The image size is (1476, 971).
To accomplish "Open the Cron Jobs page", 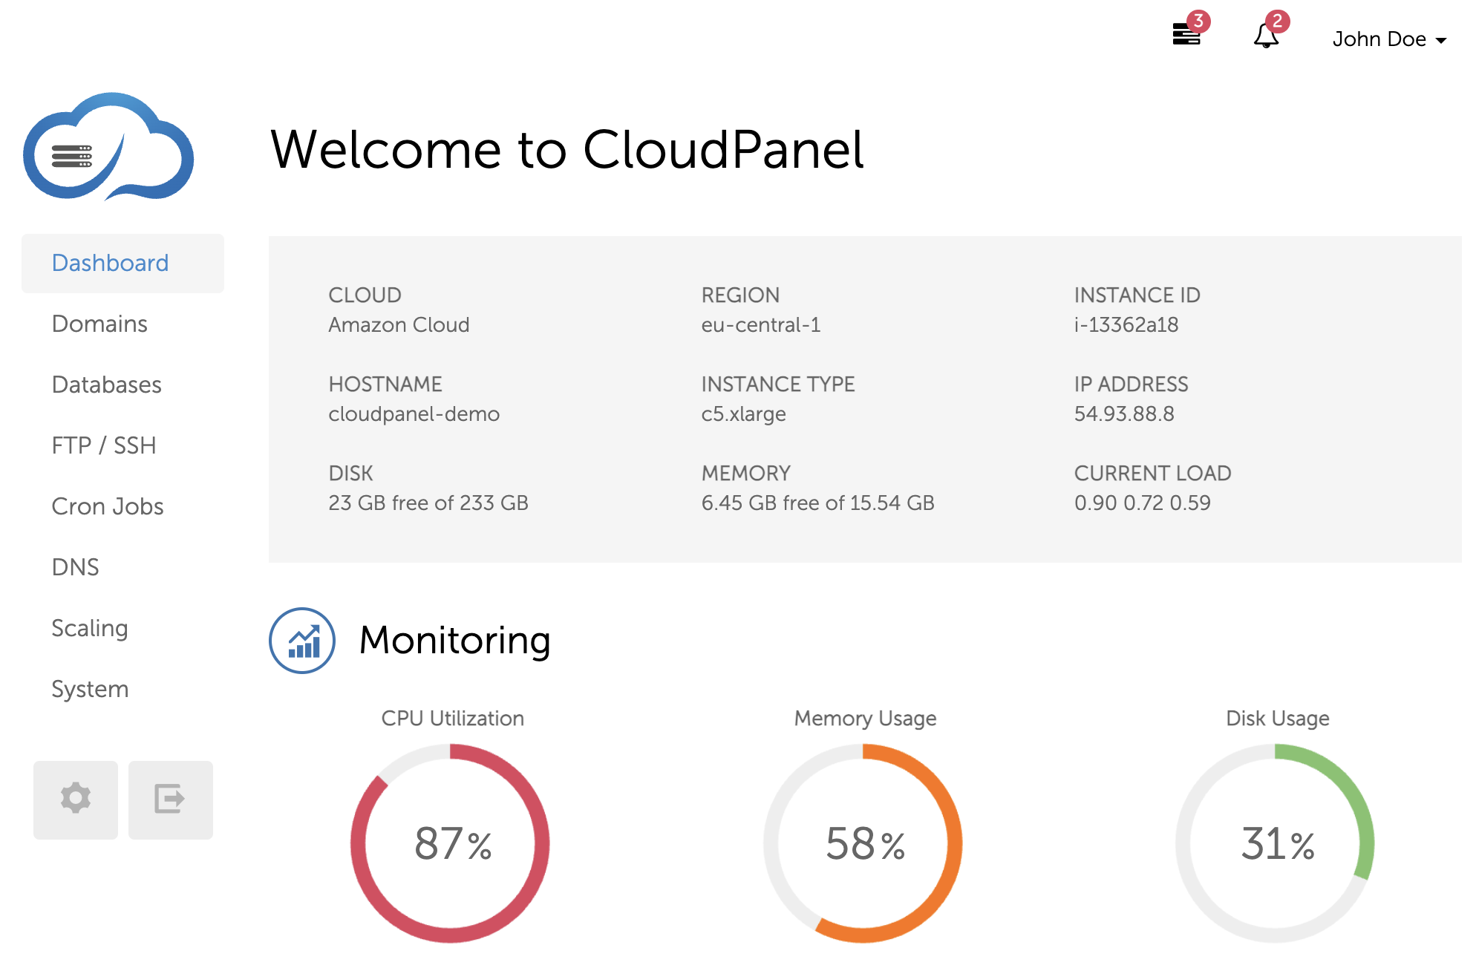I will pos(108,506).
